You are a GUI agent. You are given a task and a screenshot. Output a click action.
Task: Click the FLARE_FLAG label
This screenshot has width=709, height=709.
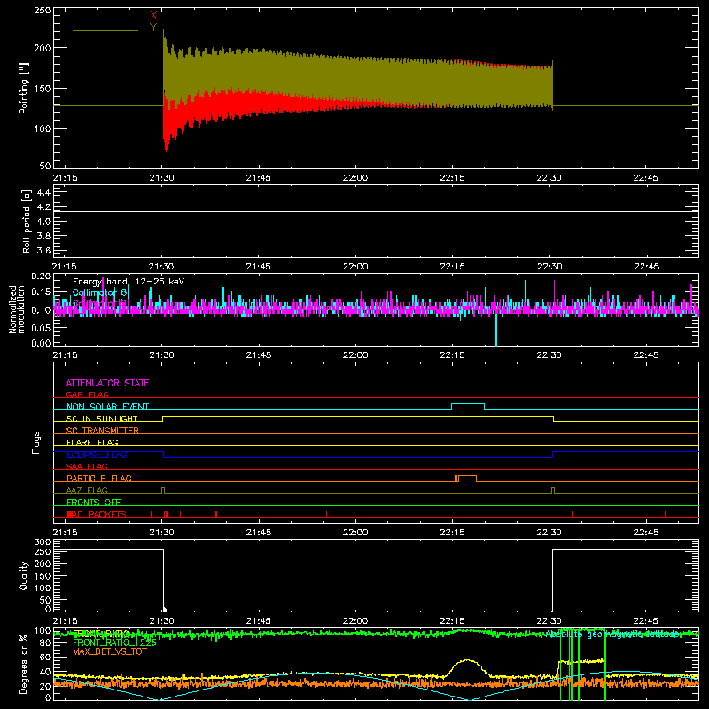pyautogui.click(x=92, y=442)
